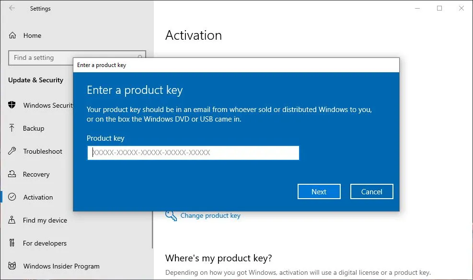Open the Change product key link
The width and height of the screenshot is (473, 280).
[x=210, y=216]
